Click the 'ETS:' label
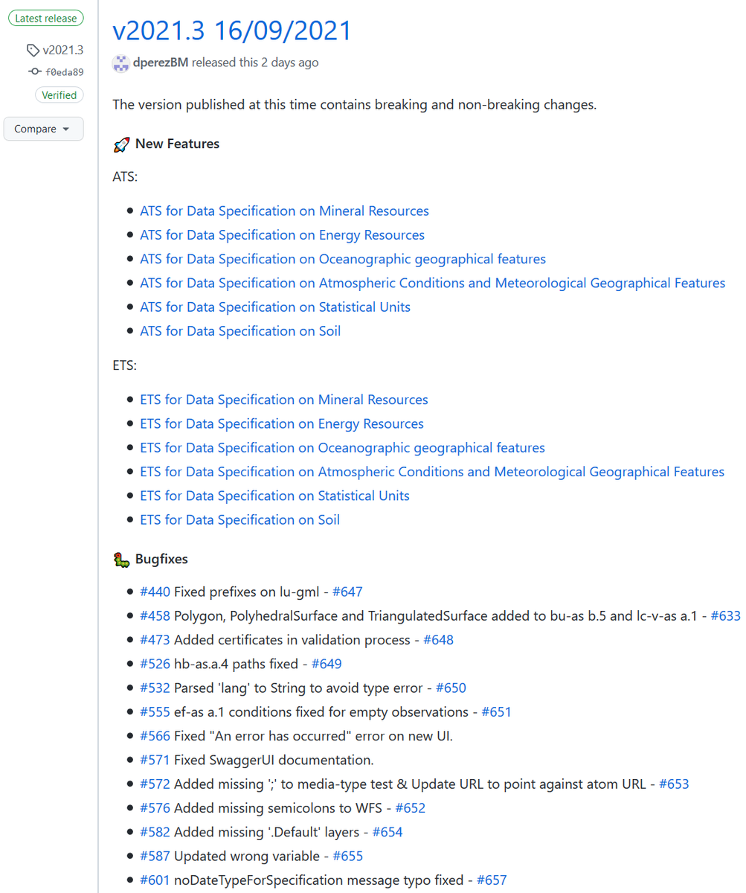This screenshot has height=893, width=746. click(125, 366)
